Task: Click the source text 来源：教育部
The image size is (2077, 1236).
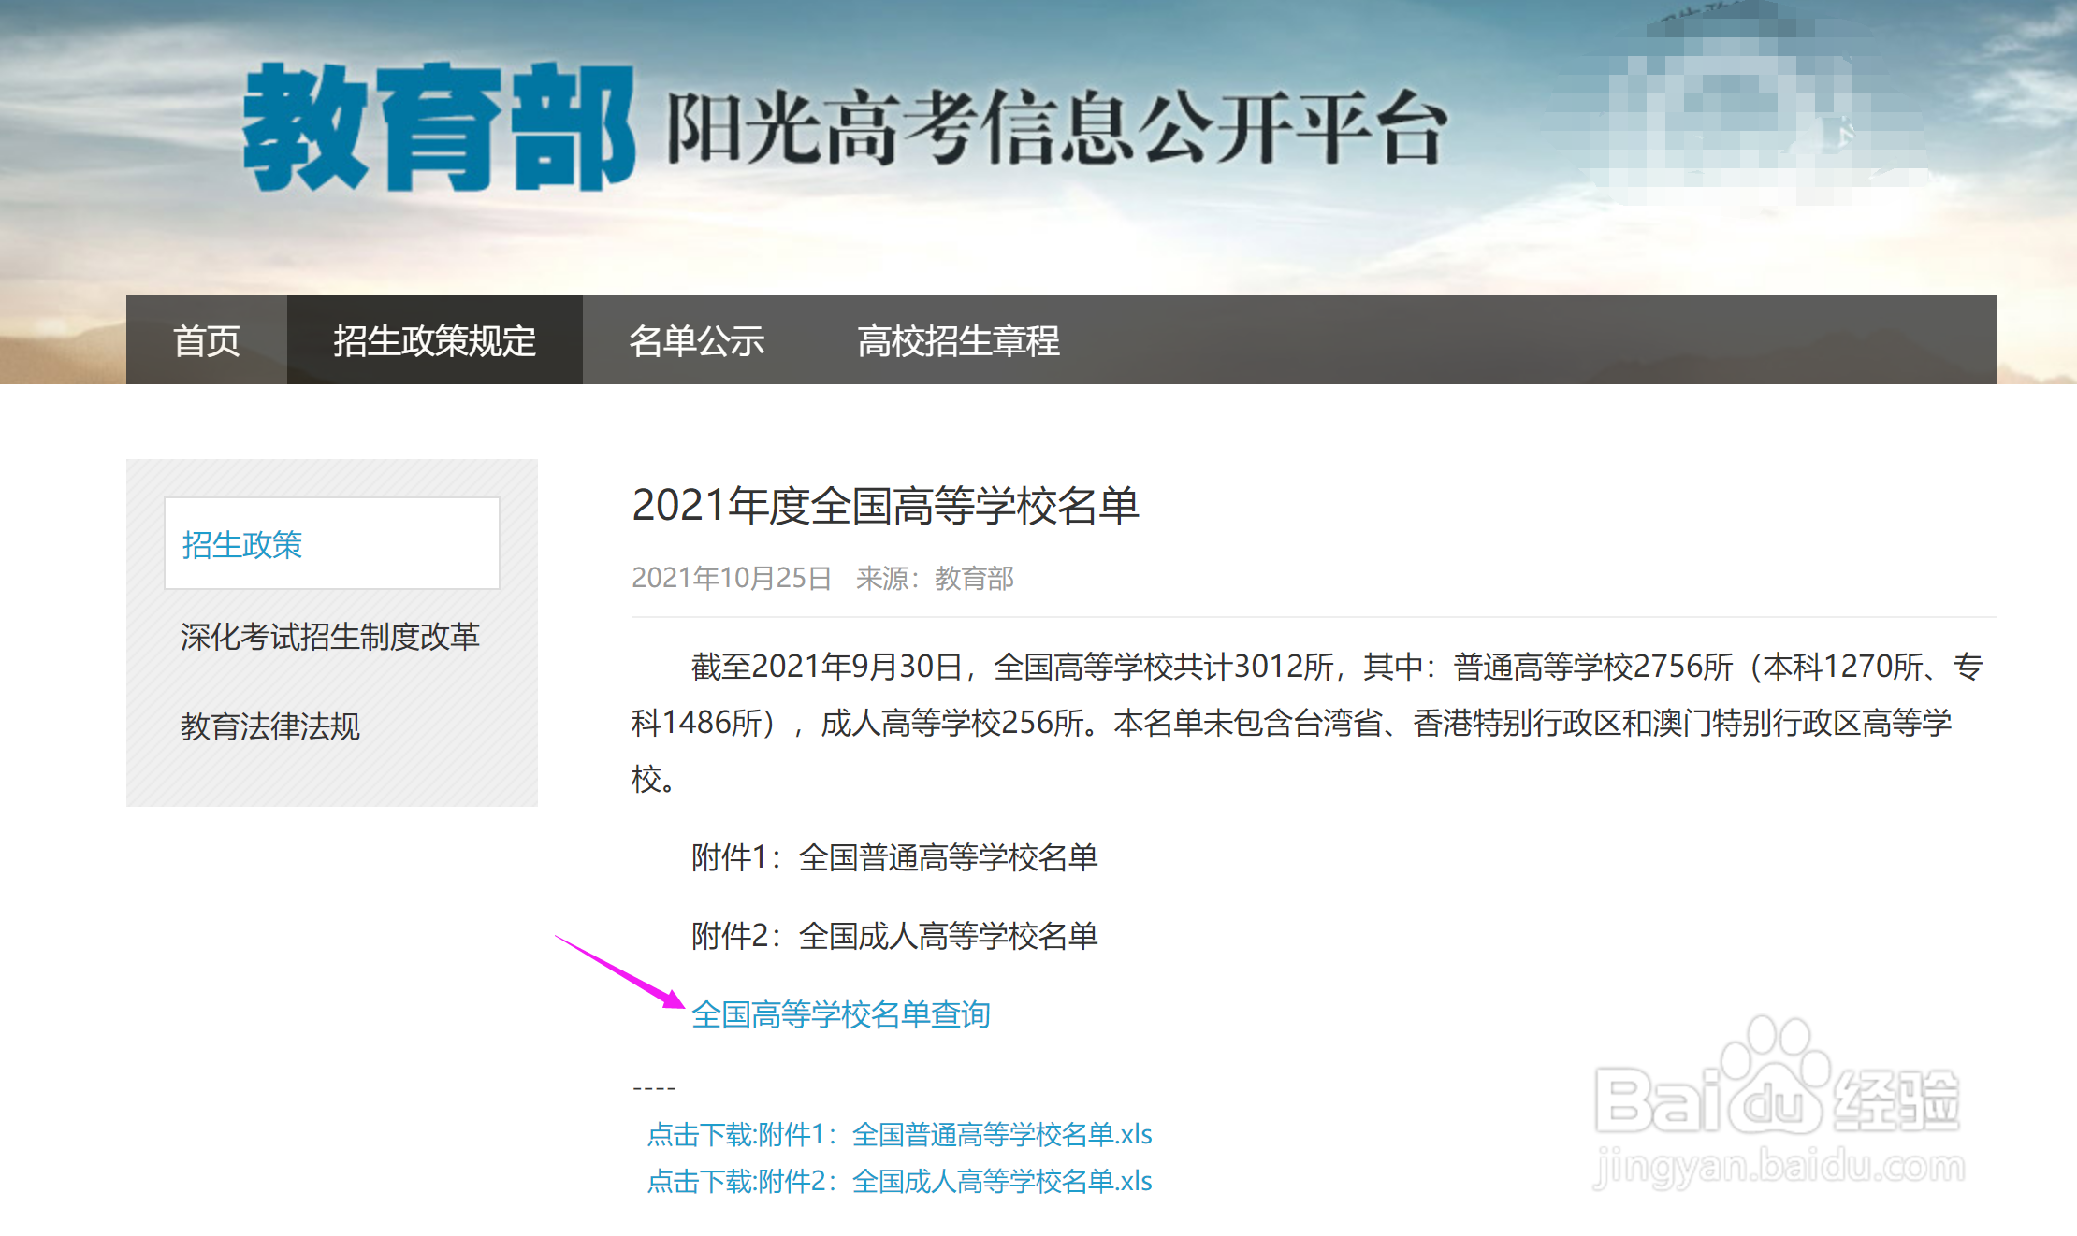Action: pyautogui.click(x=935, y=578)
